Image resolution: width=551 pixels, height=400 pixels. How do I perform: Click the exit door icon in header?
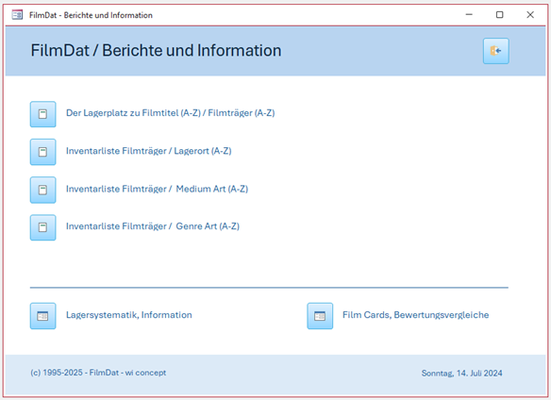[x=496, y=51]
